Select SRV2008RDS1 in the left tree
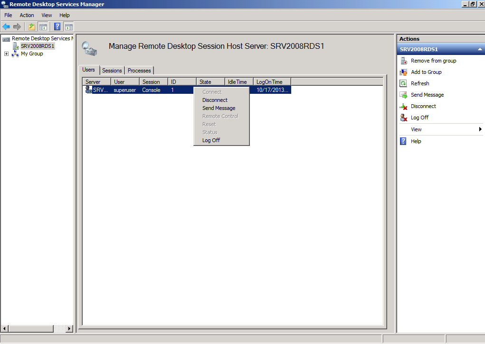The image size is (485, 344). (38, 46)
